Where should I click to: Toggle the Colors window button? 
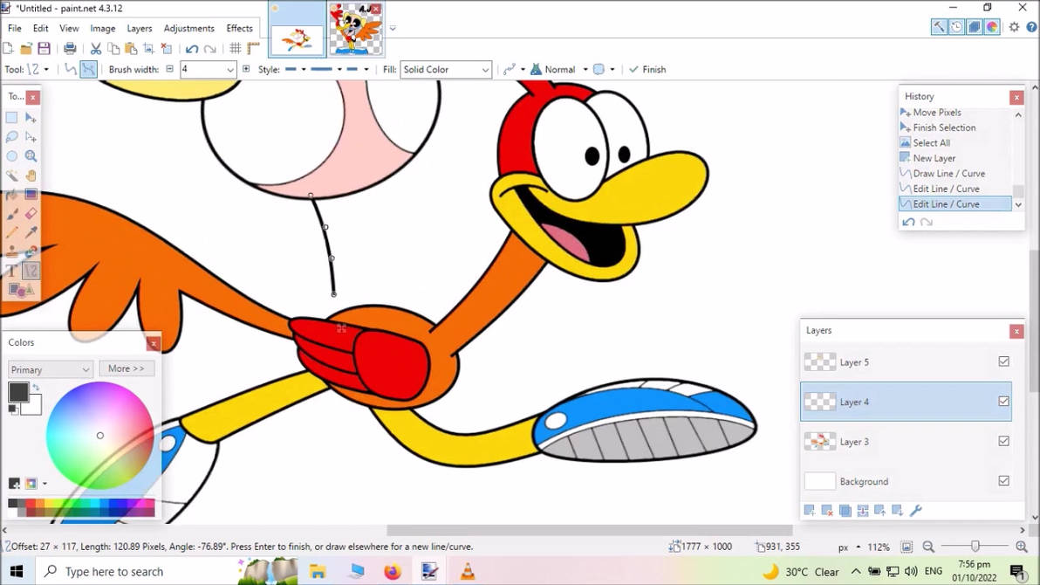[992, 27]
